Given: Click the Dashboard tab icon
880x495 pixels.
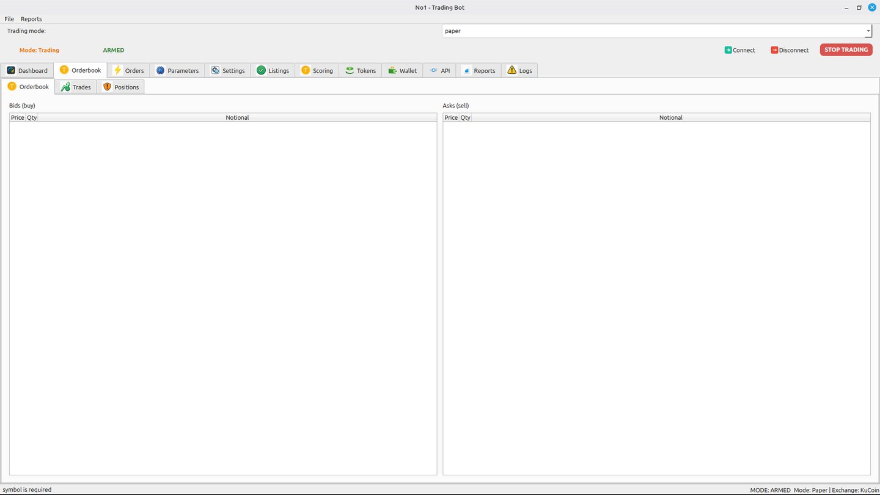Looking at the screenshot, I should (x=11, y=70).
